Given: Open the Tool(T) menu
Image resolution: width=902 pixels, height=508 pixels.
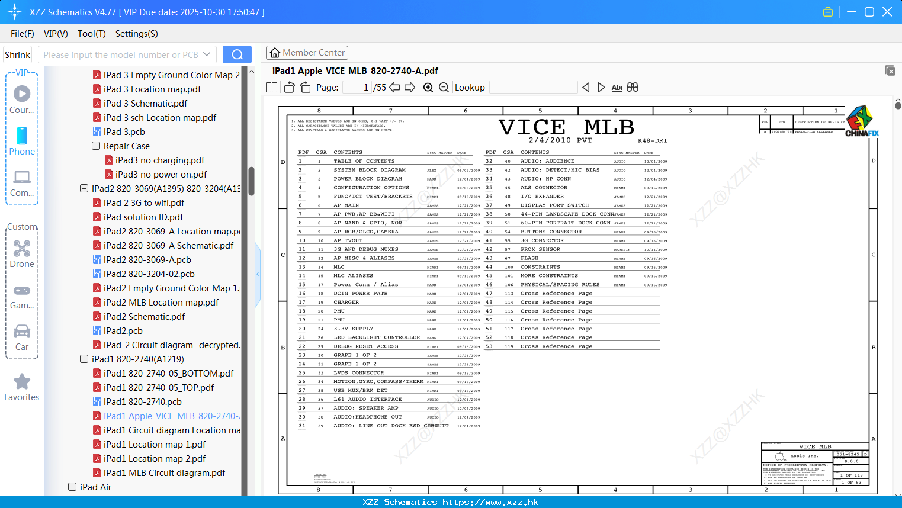Looking at the screenshot, I should (92, 34).
